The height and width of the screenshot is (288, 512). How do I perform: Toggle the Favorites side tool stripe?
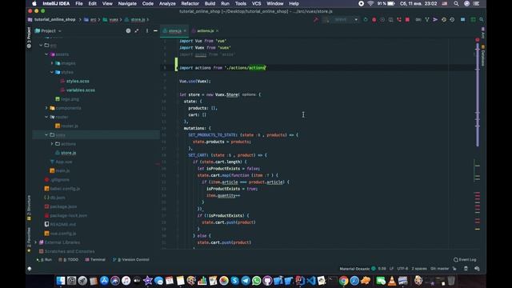coord(29,240)
